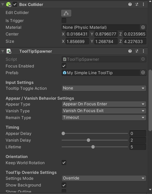
Task: Enable the Is Trigger checkbox
Action: pyautogui.click(x=64, y=20)
